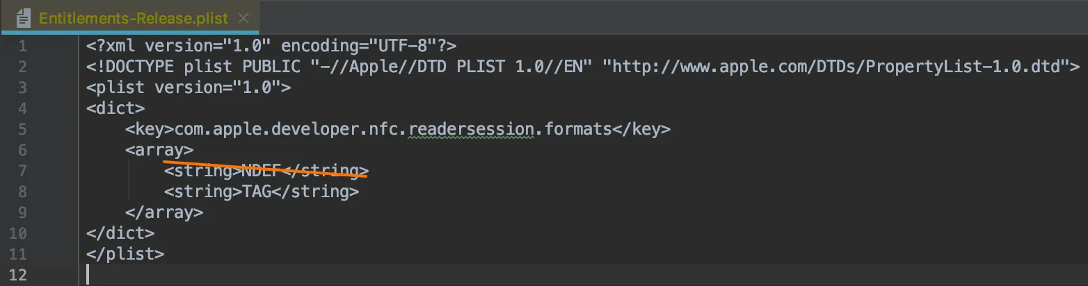Click the closing dict tag

click(x=120, y=233)
